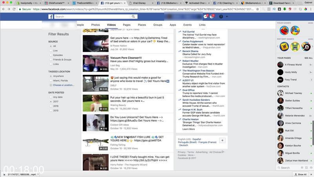
Task: Click the chat contacts search field
Action: (289, 168)
